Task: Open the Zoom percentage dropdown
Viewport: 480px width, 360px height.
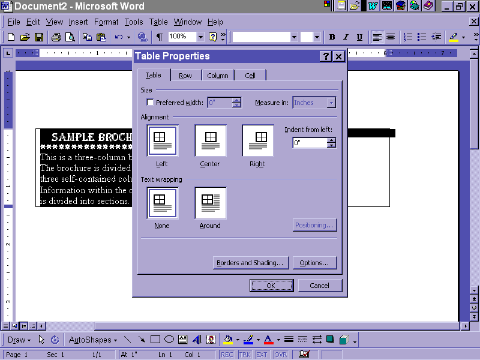Action: click(x=200, y=37)
